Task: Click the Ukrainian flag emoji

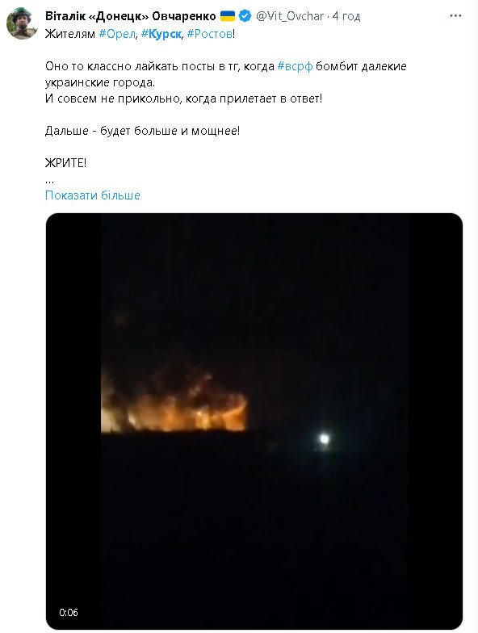Action: pos(228,16)
